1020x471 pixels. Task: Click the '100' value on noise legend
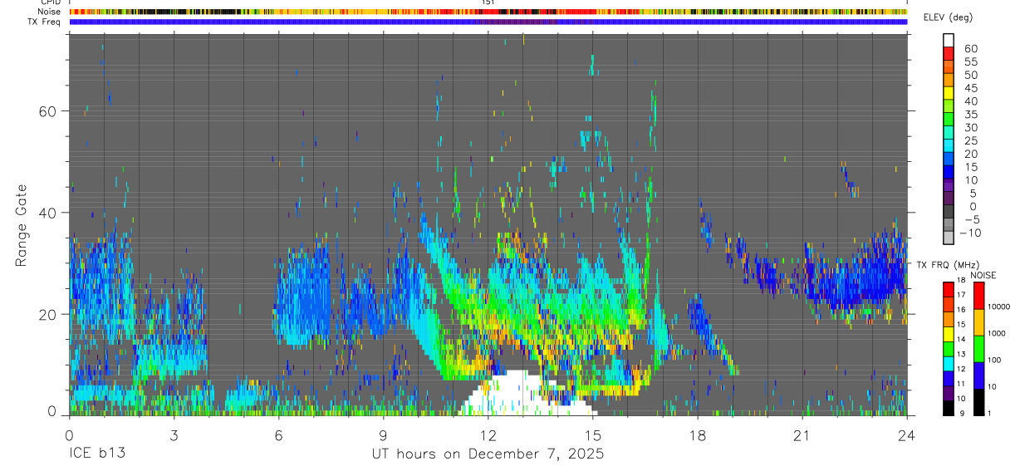[994, 361]
